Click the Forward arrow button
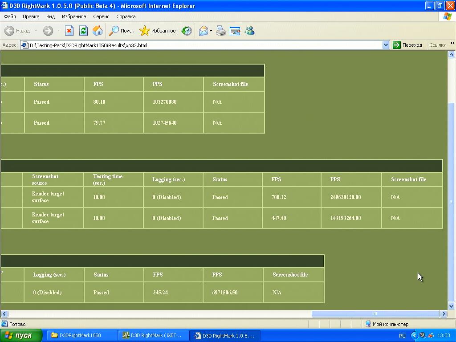This screenshot has width=456, height=342. tap(48, 31)
